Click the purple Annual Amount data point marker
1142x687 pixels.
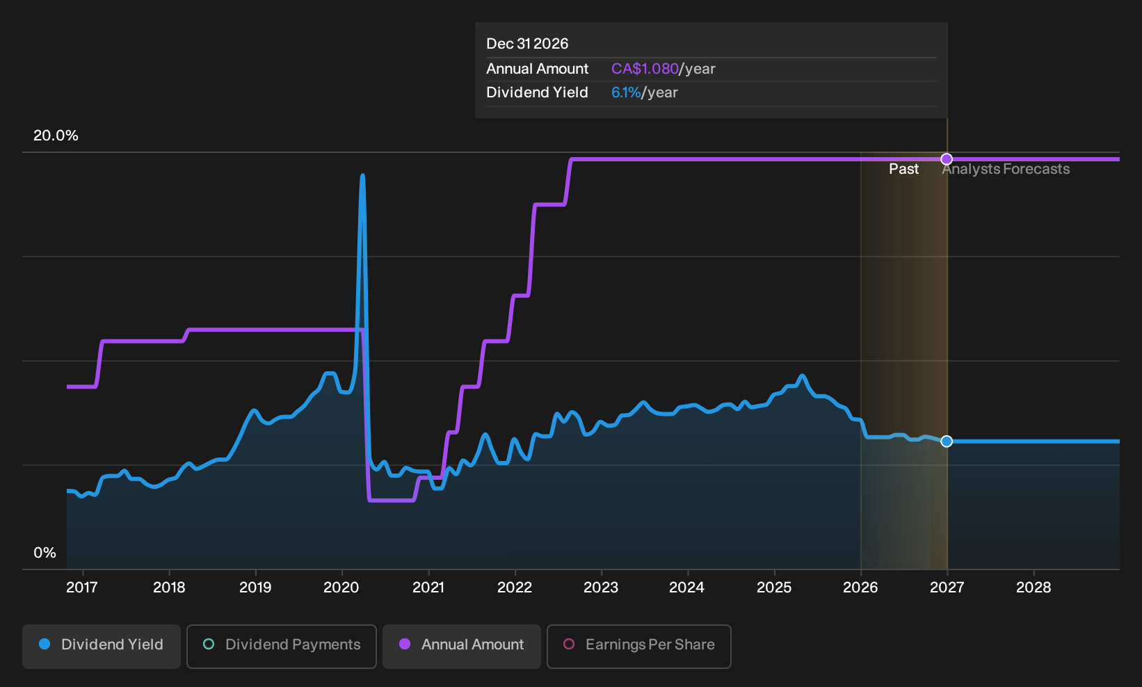tap(947, 159)
